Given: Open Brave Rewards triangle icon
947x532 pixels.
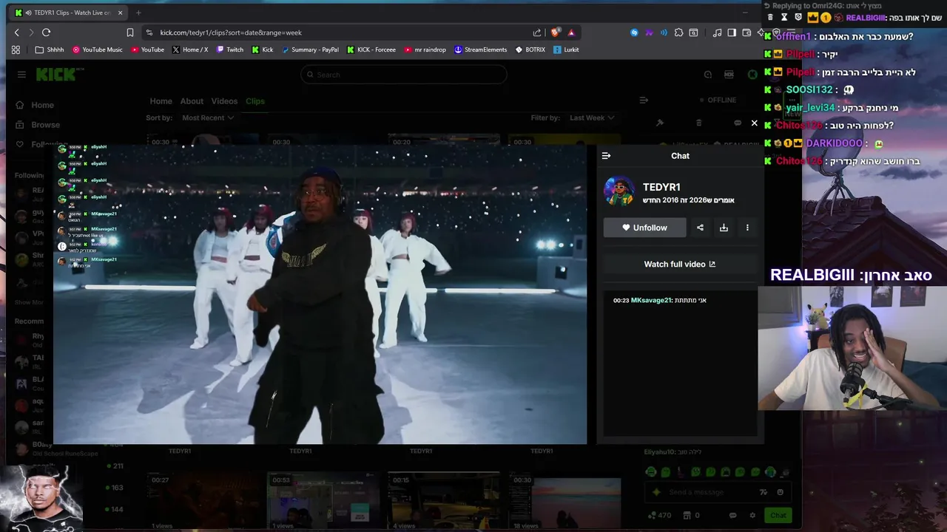Looking at the screenshot, I should click(x=571, y=33).
